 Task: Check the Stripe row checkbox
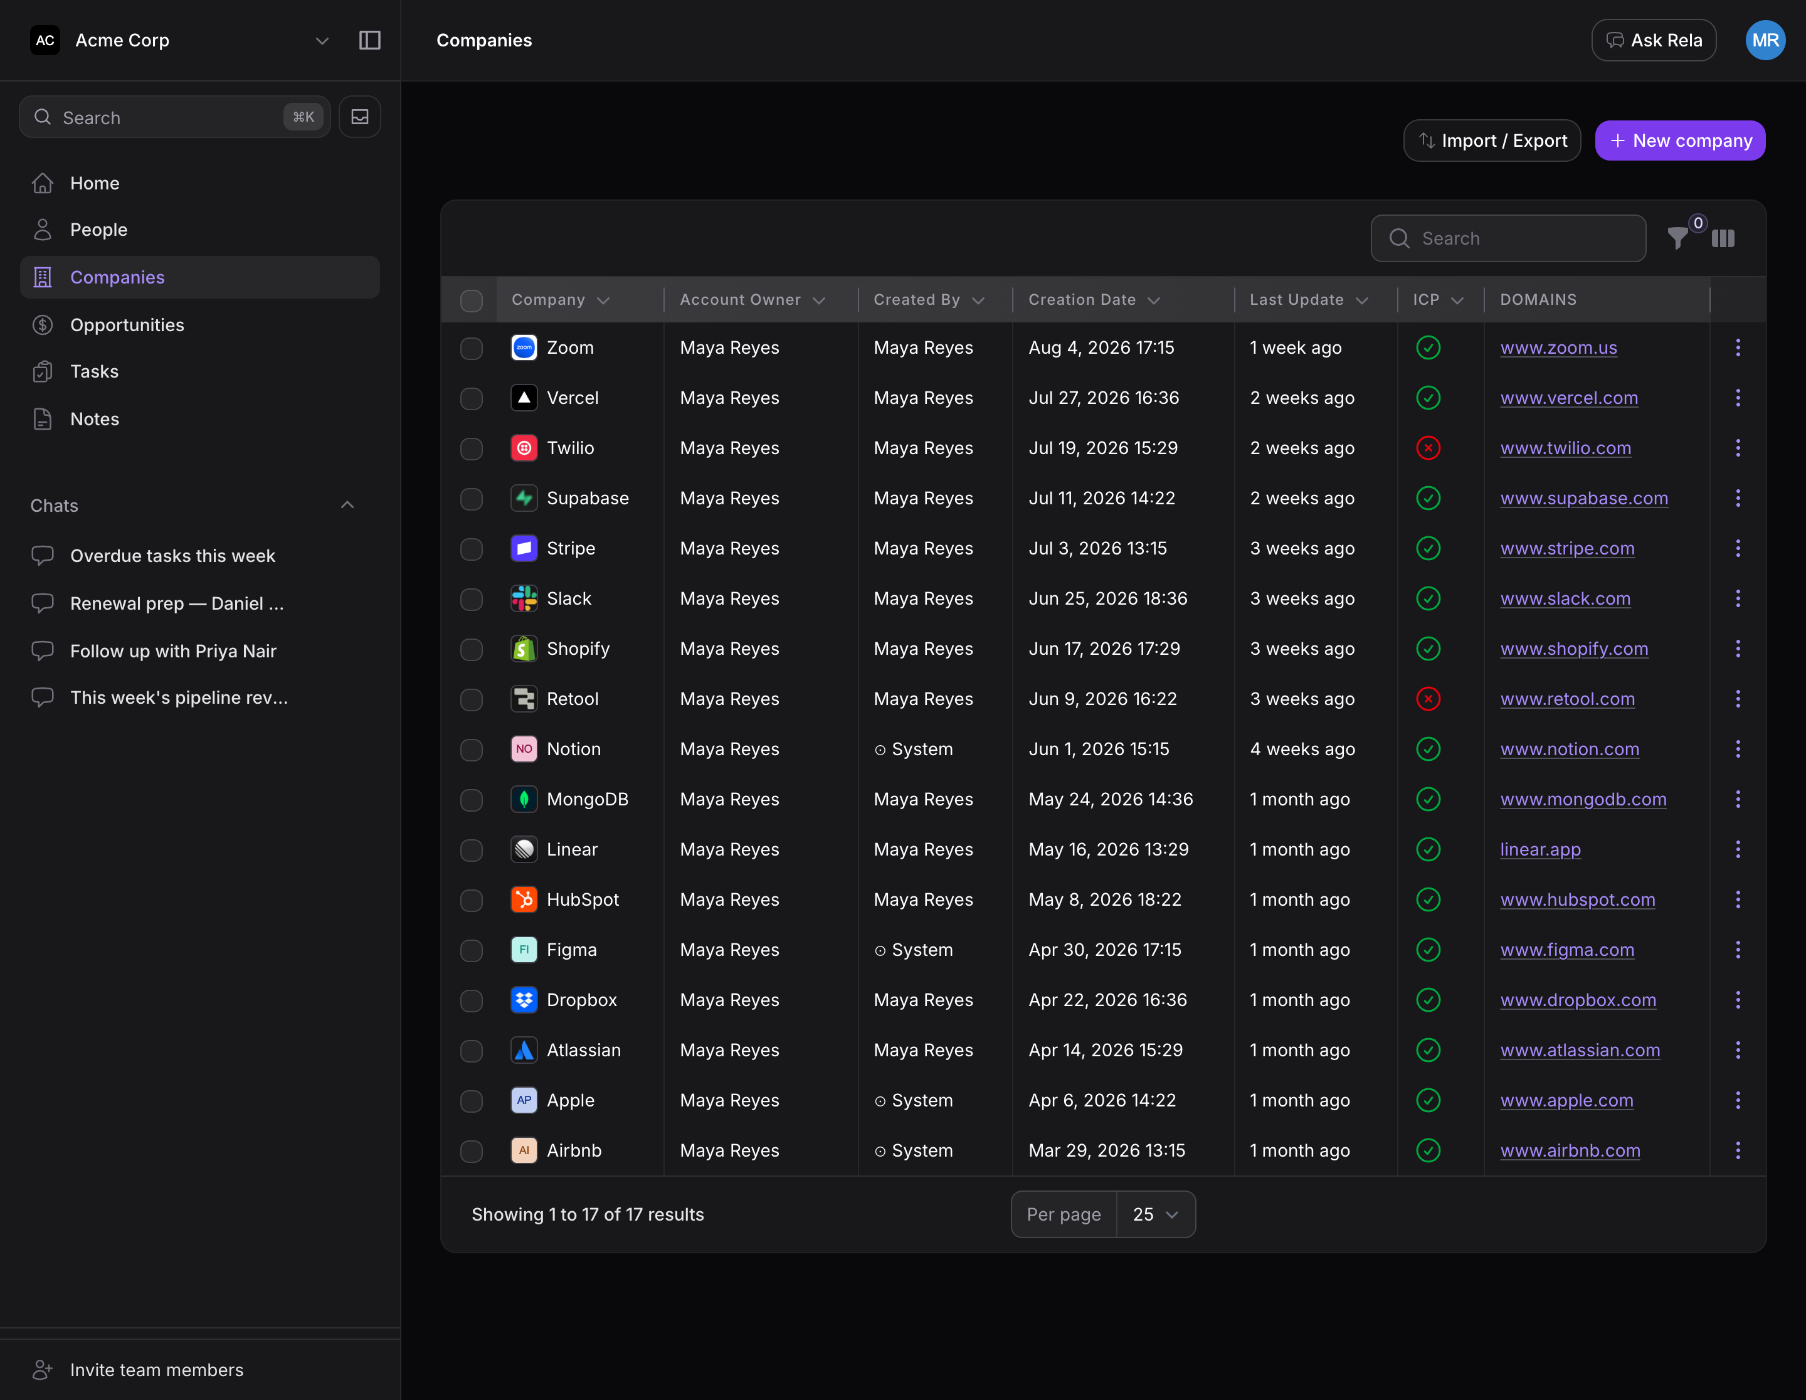472,549
